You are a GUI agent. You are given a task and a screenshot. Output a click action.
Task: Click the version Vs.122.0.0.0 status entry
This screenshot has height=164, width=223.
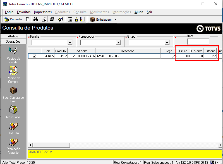point(192,162)
